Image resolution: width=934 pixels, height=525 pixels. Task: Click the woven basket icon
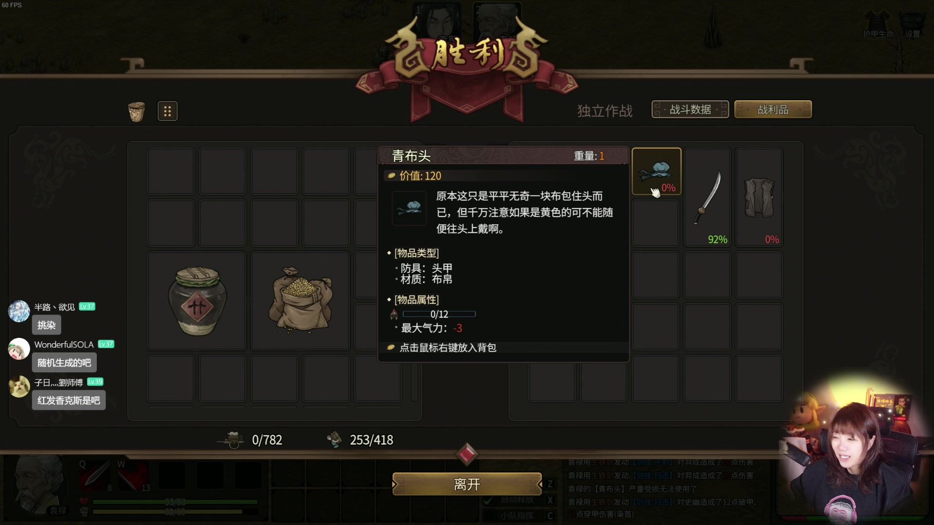click(x=137, y=111)
